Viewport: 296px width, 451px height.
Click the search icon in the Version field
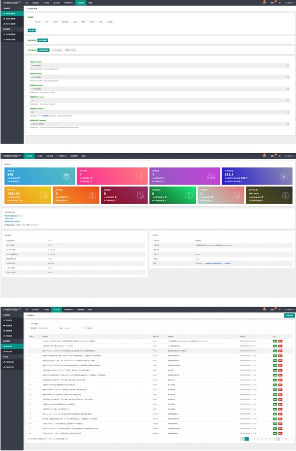(288, 101)
